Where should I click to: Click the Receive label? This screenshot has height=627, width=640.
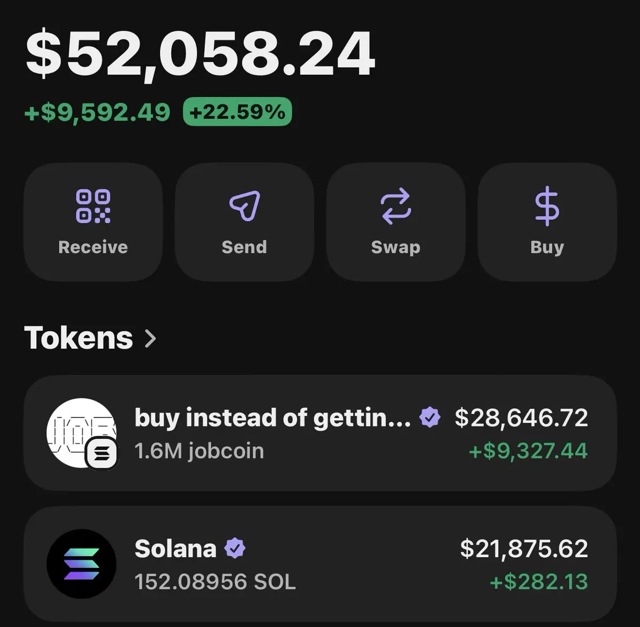[93, 247]
